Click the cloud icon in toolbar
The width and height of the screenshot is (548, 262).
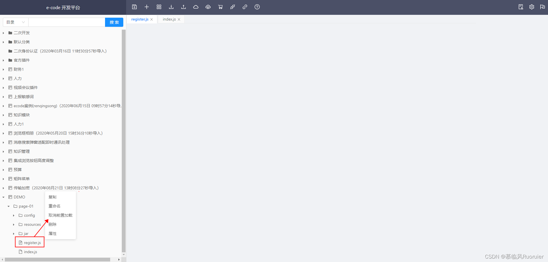pyautogui.click(x=196, y=7)
